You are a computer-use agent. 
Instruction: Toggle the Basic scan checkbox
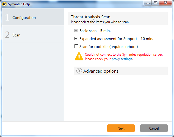click(76, 31)
